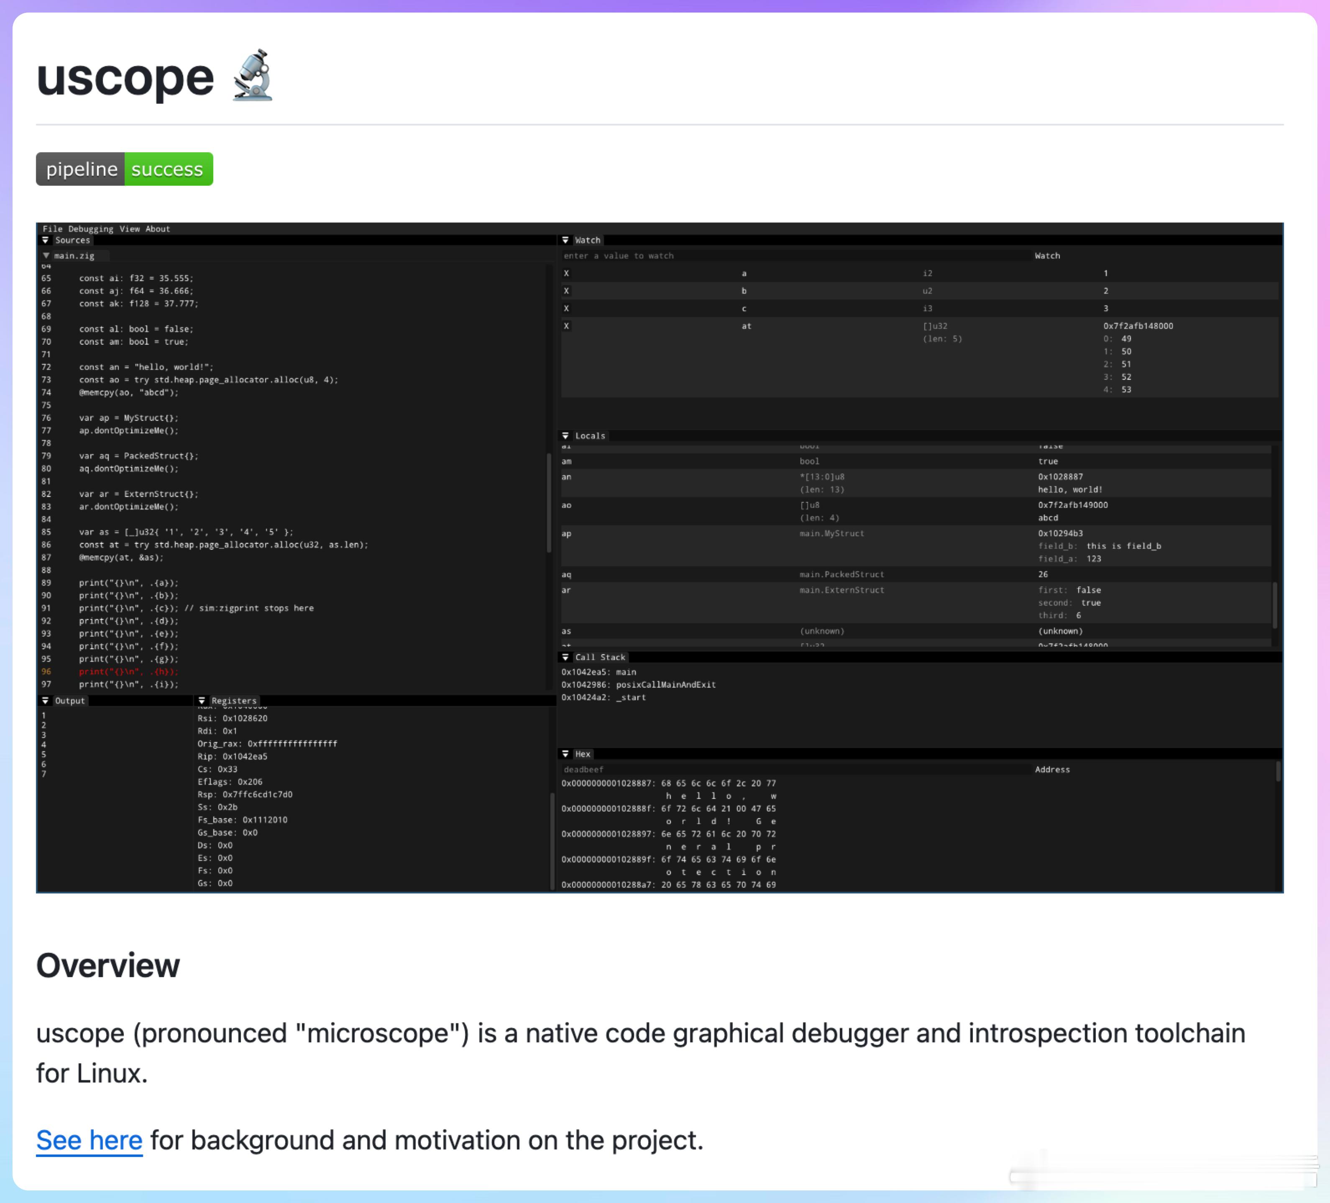This screenshot has width=1330, height=1203.
Task: Click the 'Eflags: 0x206' register entry
Action: tap(230, 781)
